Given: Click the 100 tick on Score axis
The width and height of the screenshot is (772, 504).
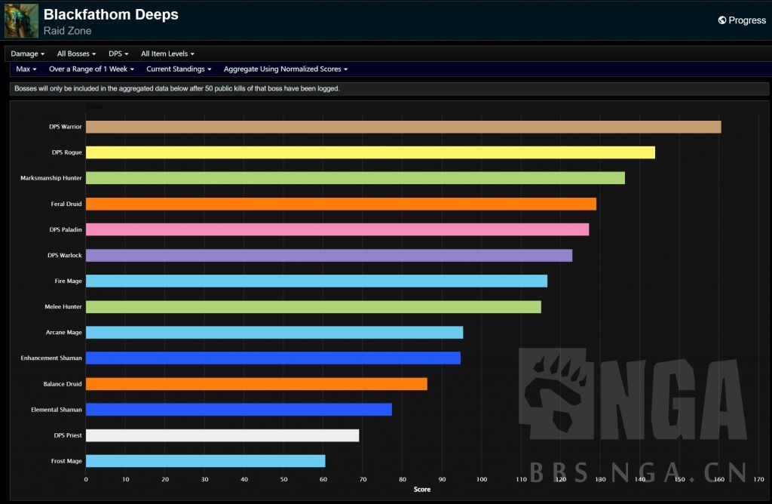Looking at the screenshot, I should click(x=482, y=479).
